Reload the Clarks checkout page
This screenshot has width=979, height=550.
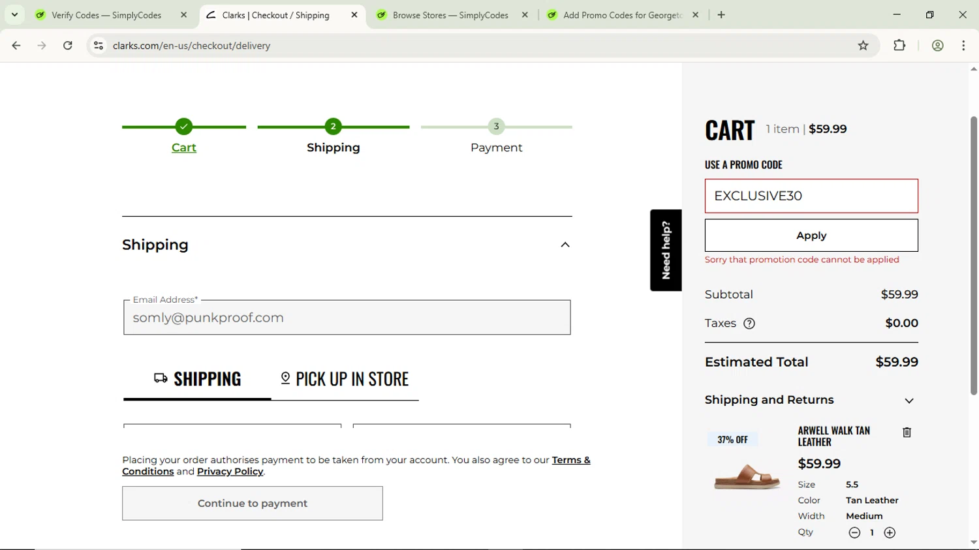click(68, 46)
